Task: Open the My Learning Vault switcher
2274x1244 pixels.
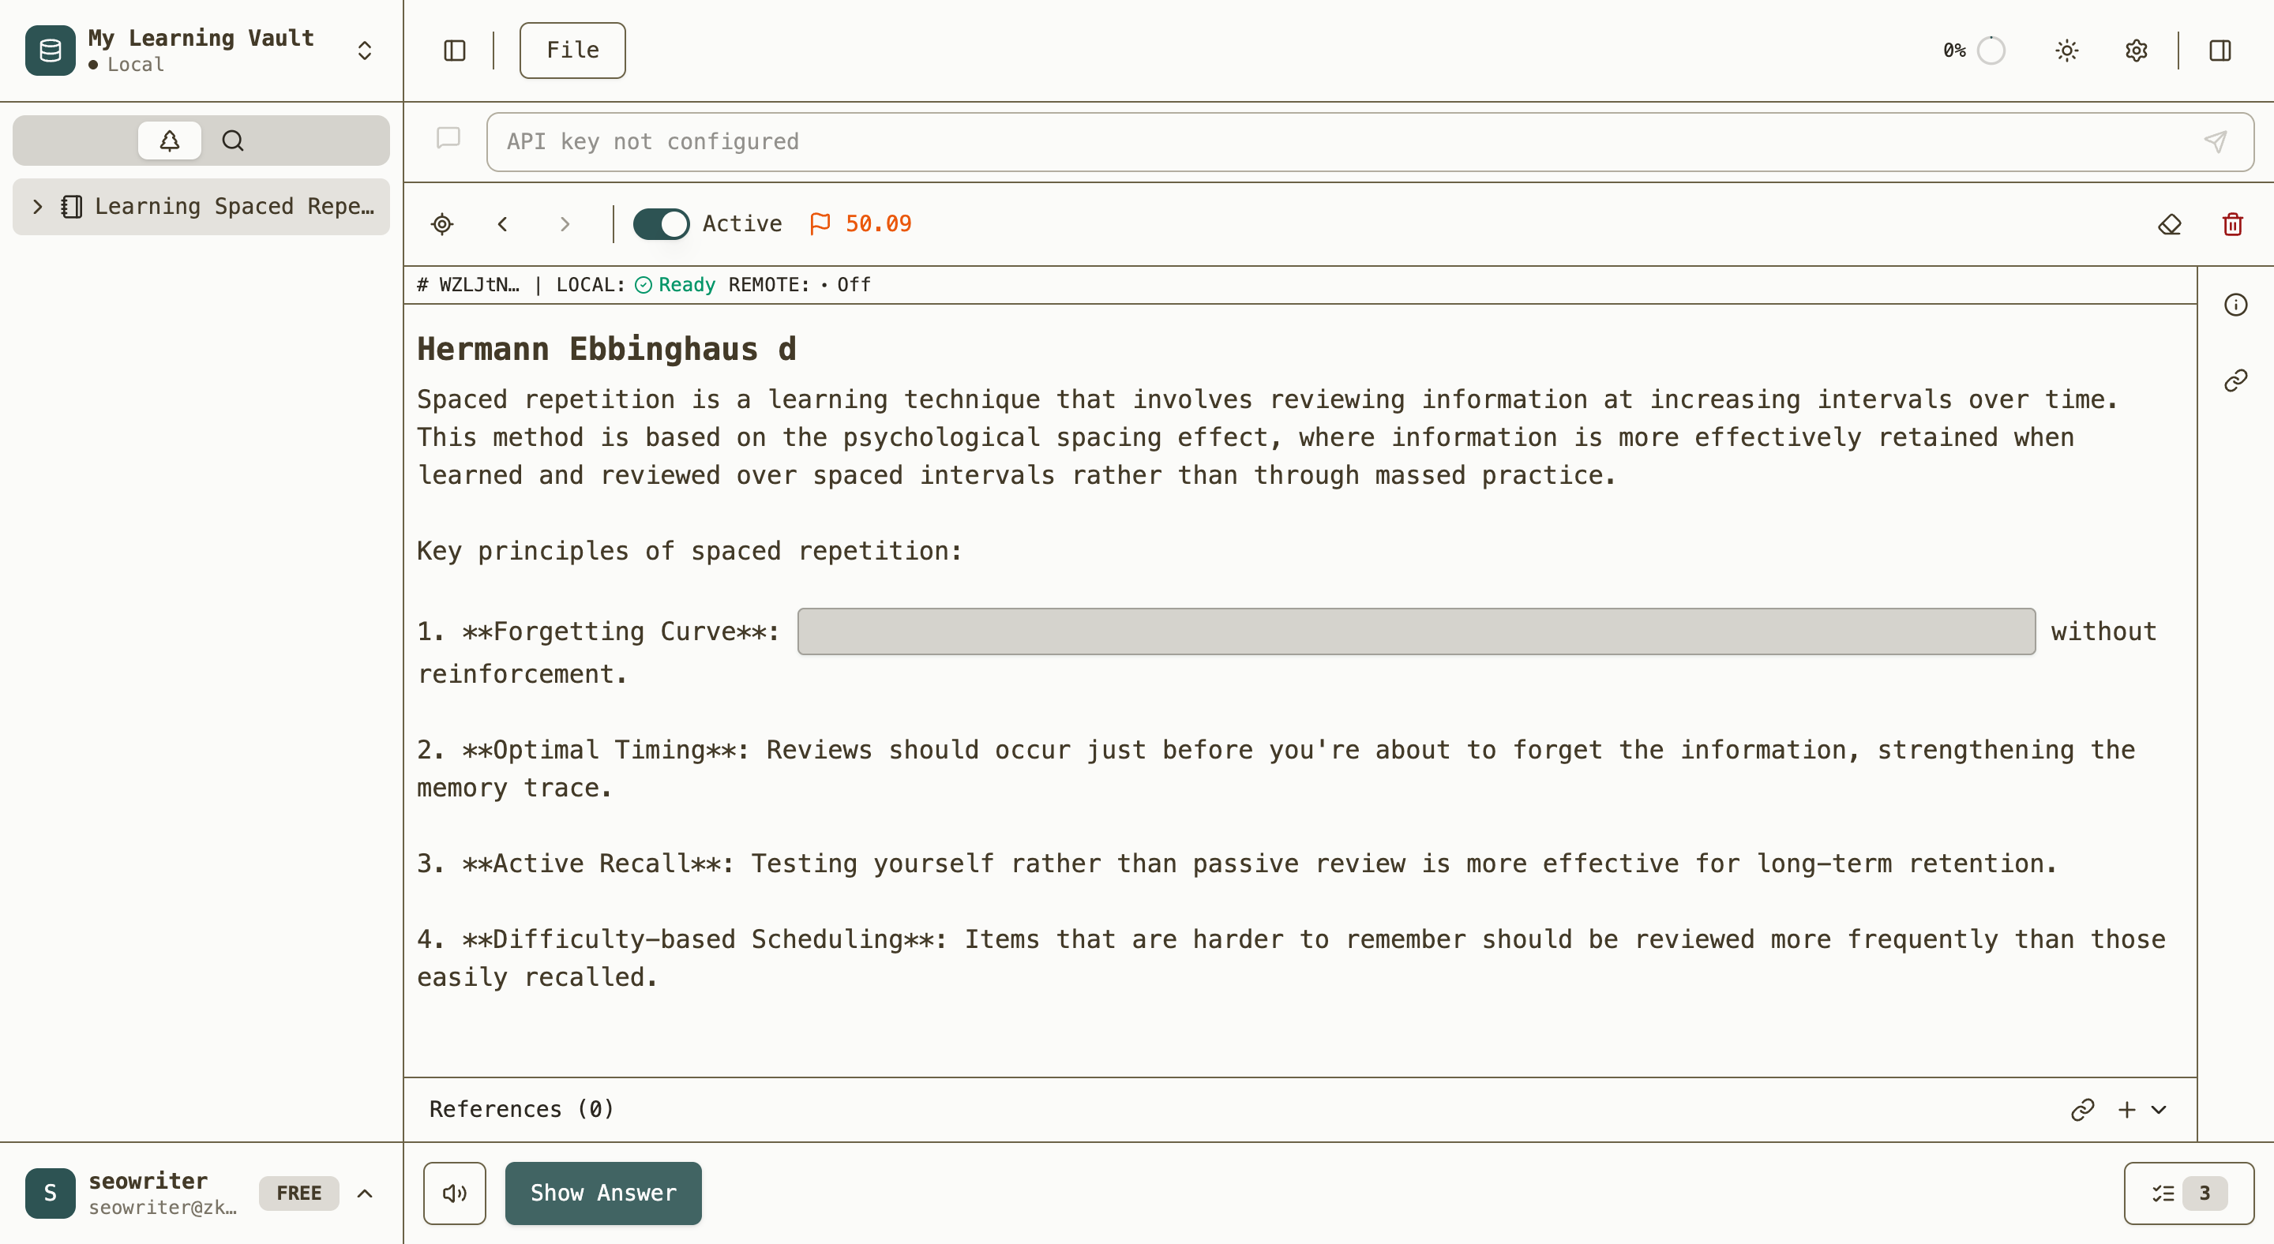Action: (364, 51)
